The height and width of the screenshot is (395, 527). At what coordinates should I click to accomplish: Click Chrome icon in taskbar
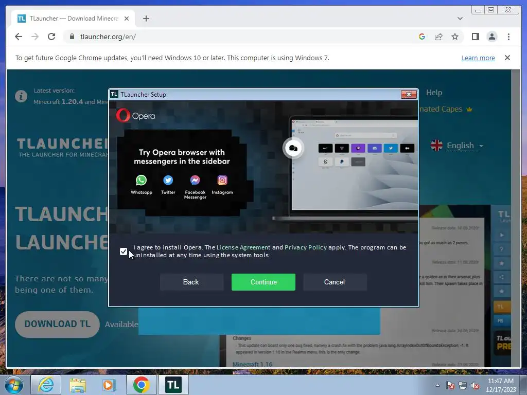pyautogui.click(x=141, y=385)
